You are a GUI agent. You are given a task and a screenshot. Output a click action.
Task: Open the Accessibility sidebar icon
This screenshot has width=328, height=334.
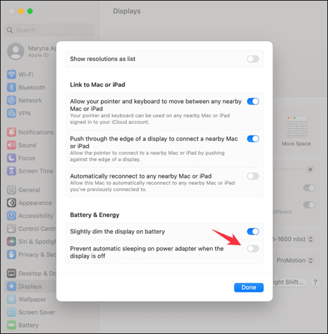coord(11,215)
